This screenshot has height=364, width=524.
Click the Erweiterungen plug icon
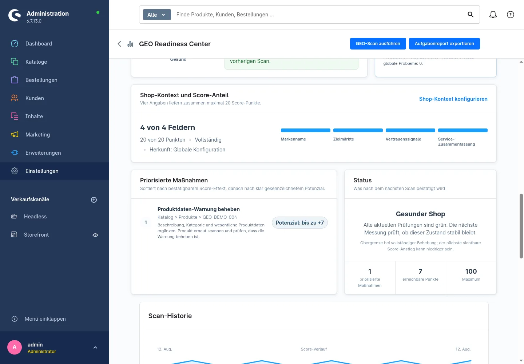(x=15, y=153)
